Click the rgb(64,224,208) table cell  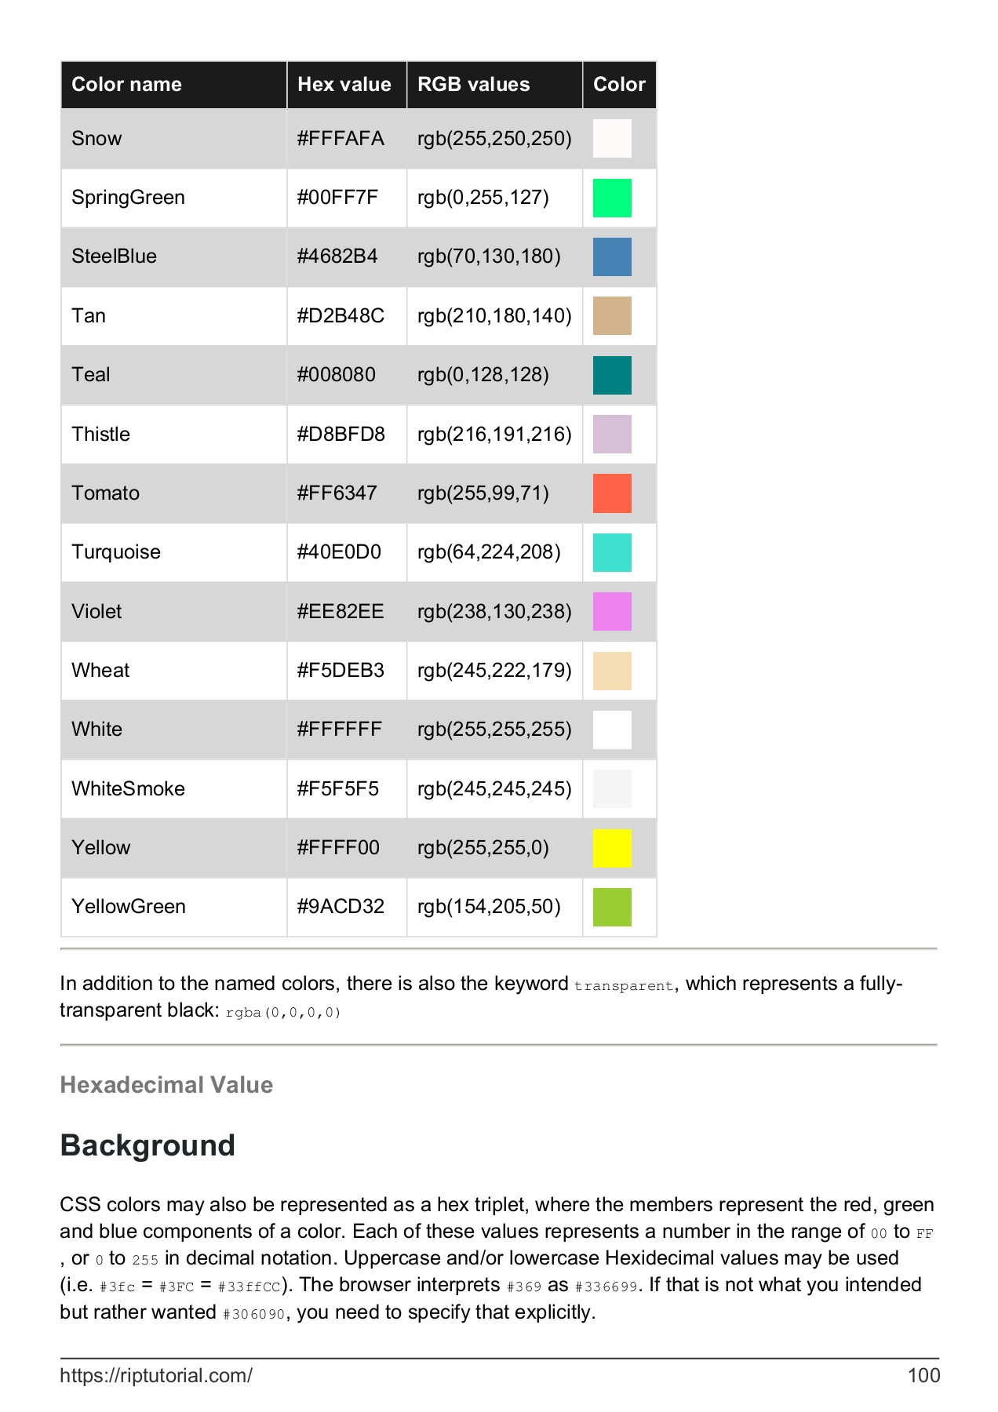click(489, 552)
